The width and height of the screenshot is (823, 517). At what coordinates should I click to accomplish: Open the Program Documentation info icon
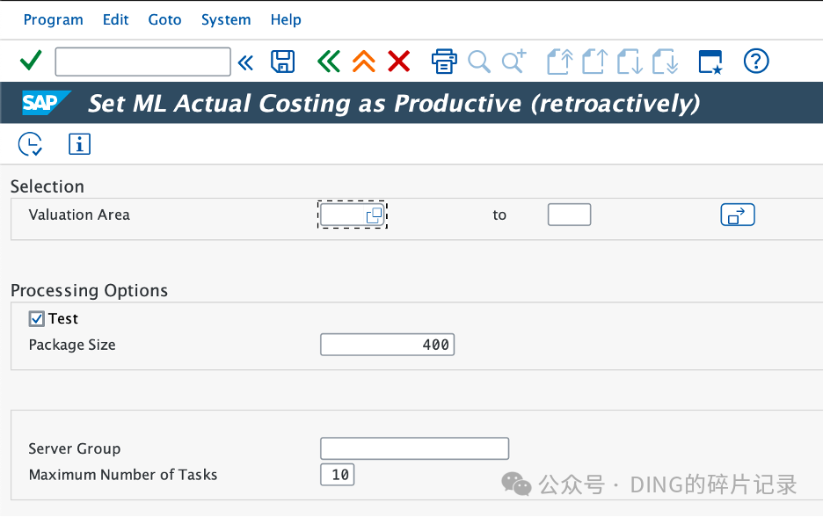[x=79, y=144]
